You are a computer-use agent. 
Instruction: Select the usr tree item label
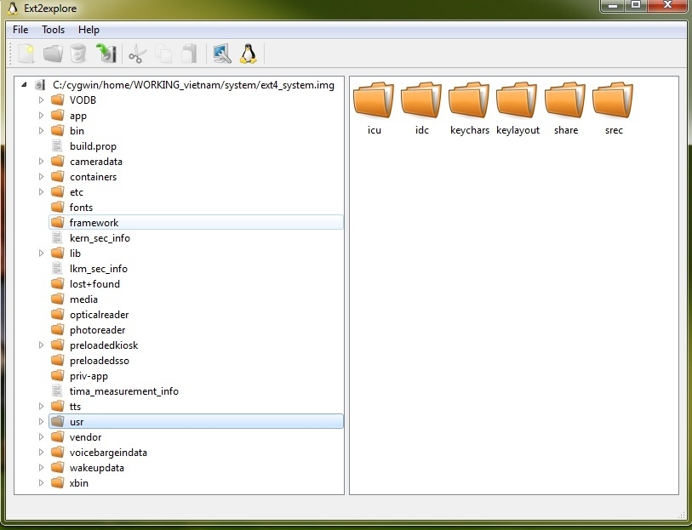77,422
